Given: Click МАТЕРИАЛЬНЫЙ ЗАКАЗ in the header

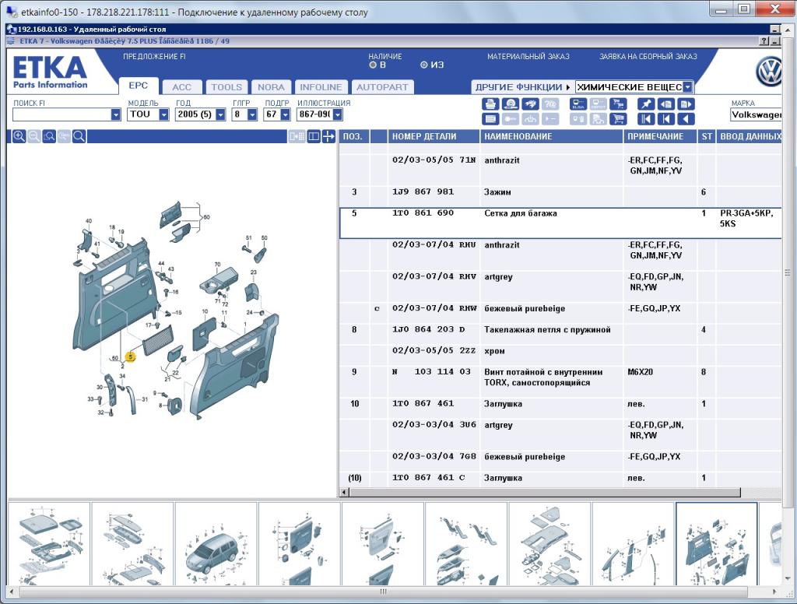Looking at the screenshot, I should pos(528,57).
